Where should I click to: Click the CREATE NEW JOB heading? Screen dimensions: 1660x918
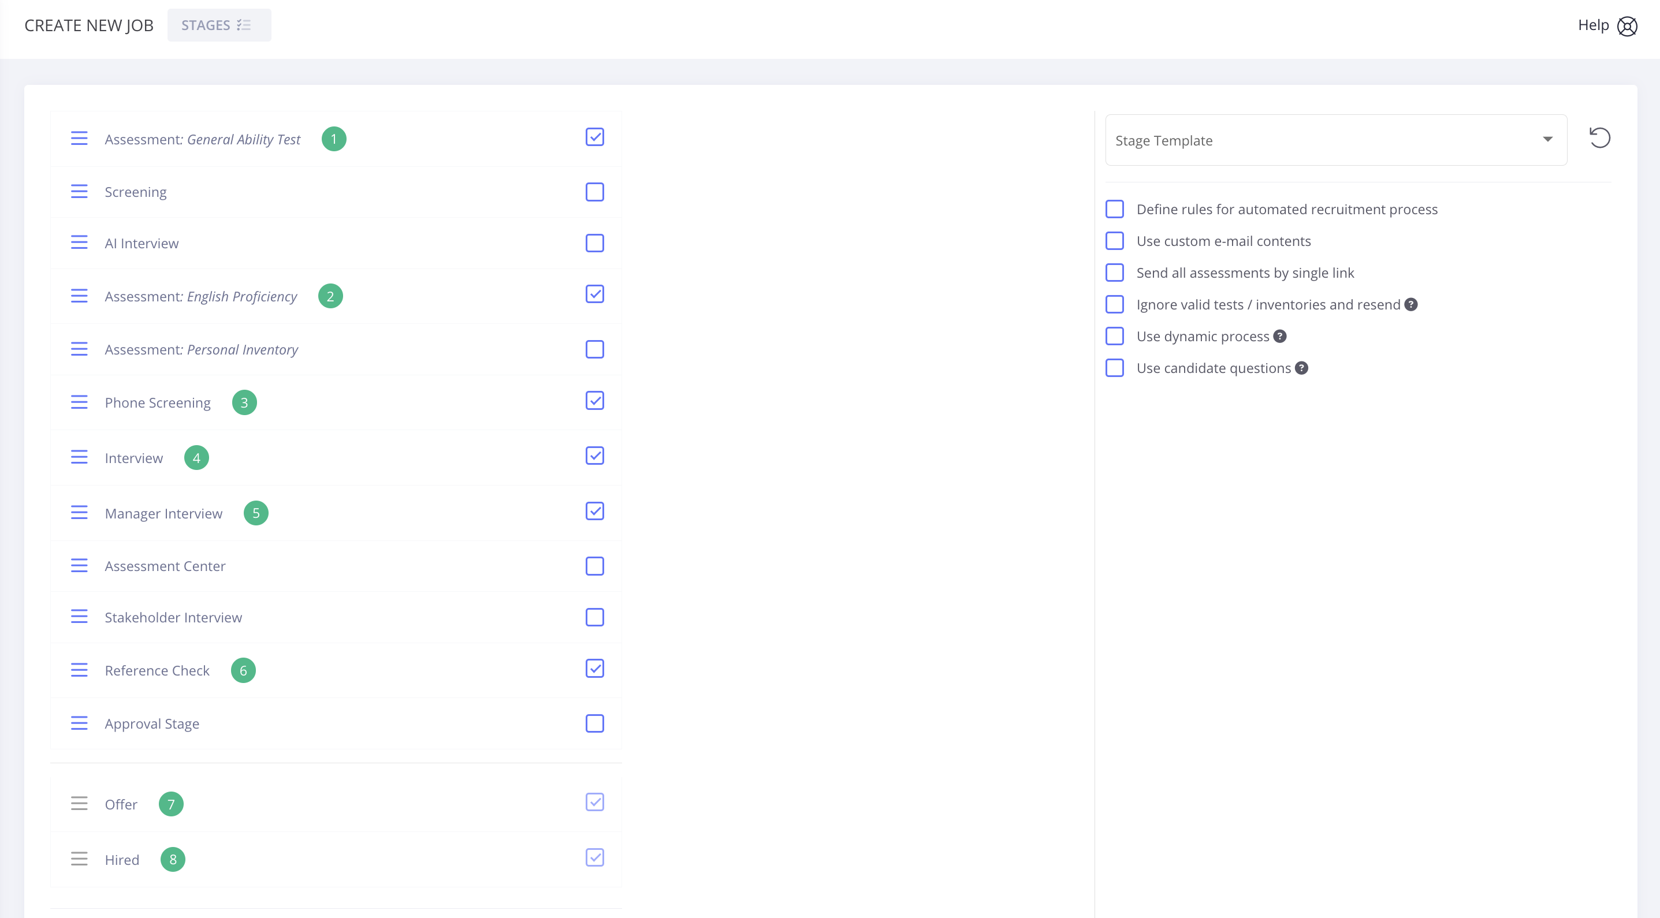89,25
